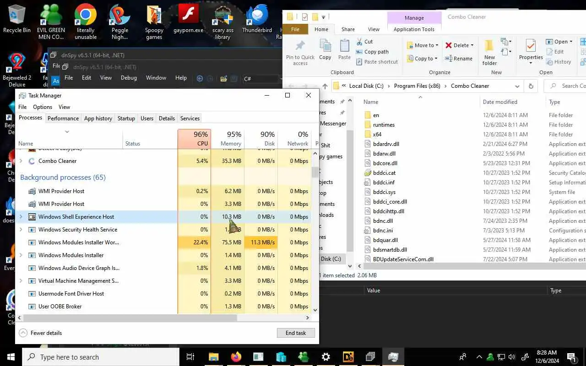This screenshot has height=366, width=586.
Task: Sort processes by CPU column
Action: coord(194,139)
